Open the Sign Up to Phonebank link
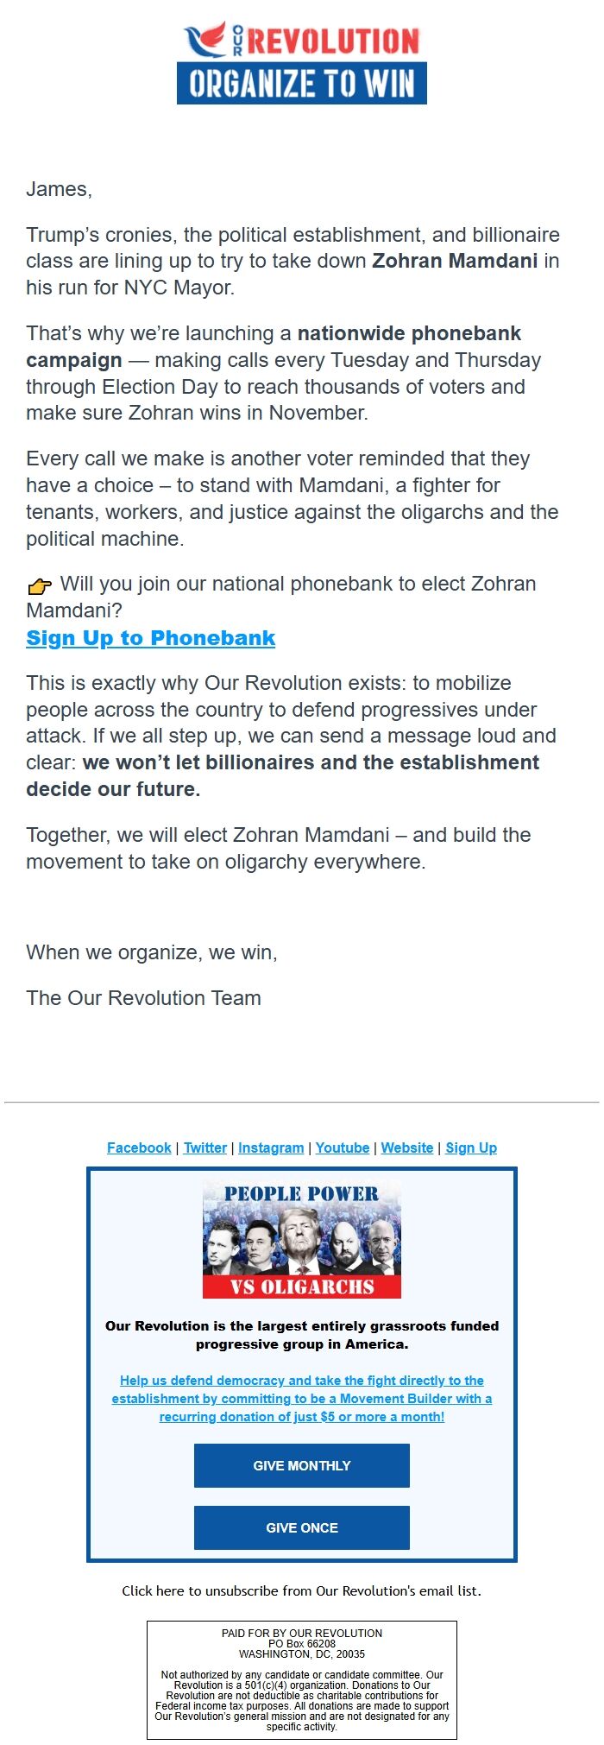The width and height of the screenshot is (604, 1745). point(151,638)
